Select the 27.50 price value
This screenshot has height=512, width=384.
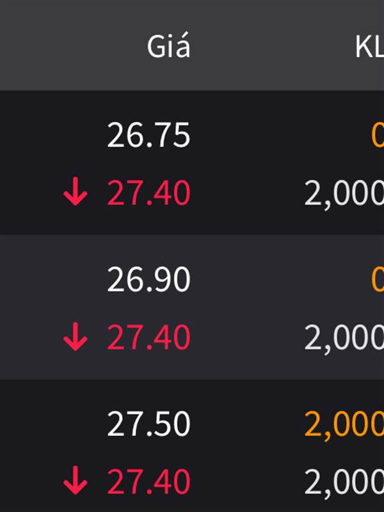point(148,424)
